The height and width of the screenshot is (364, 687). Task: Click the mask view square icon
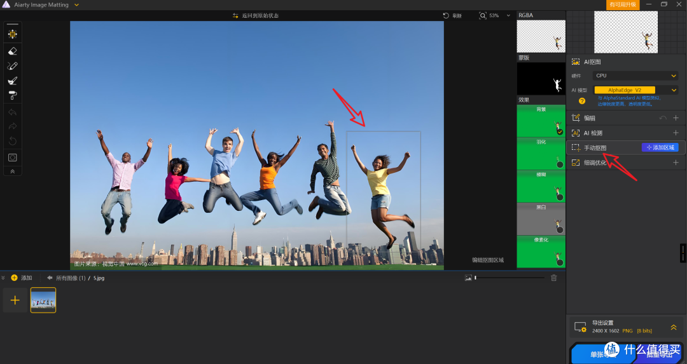pyautogui.click(x=12, y=158)
